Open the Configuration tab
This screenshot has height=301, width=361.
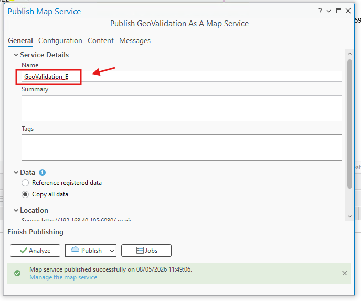[60, 41]
